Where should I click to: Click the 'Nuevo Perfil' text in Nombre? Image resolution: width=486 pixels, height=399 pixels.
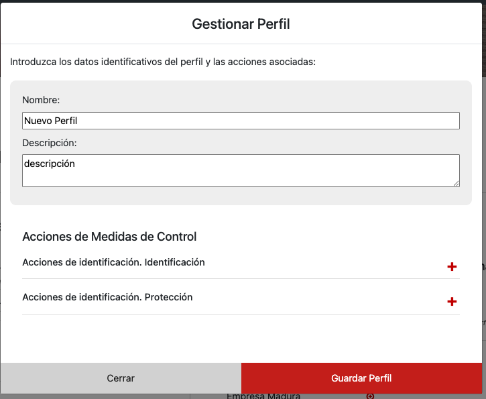point(50,121)
